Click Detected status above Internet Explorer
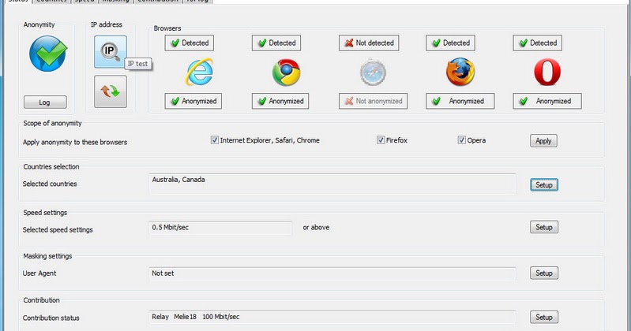The width and height of the screenshot is (631, 331). (x=189, y=43)
